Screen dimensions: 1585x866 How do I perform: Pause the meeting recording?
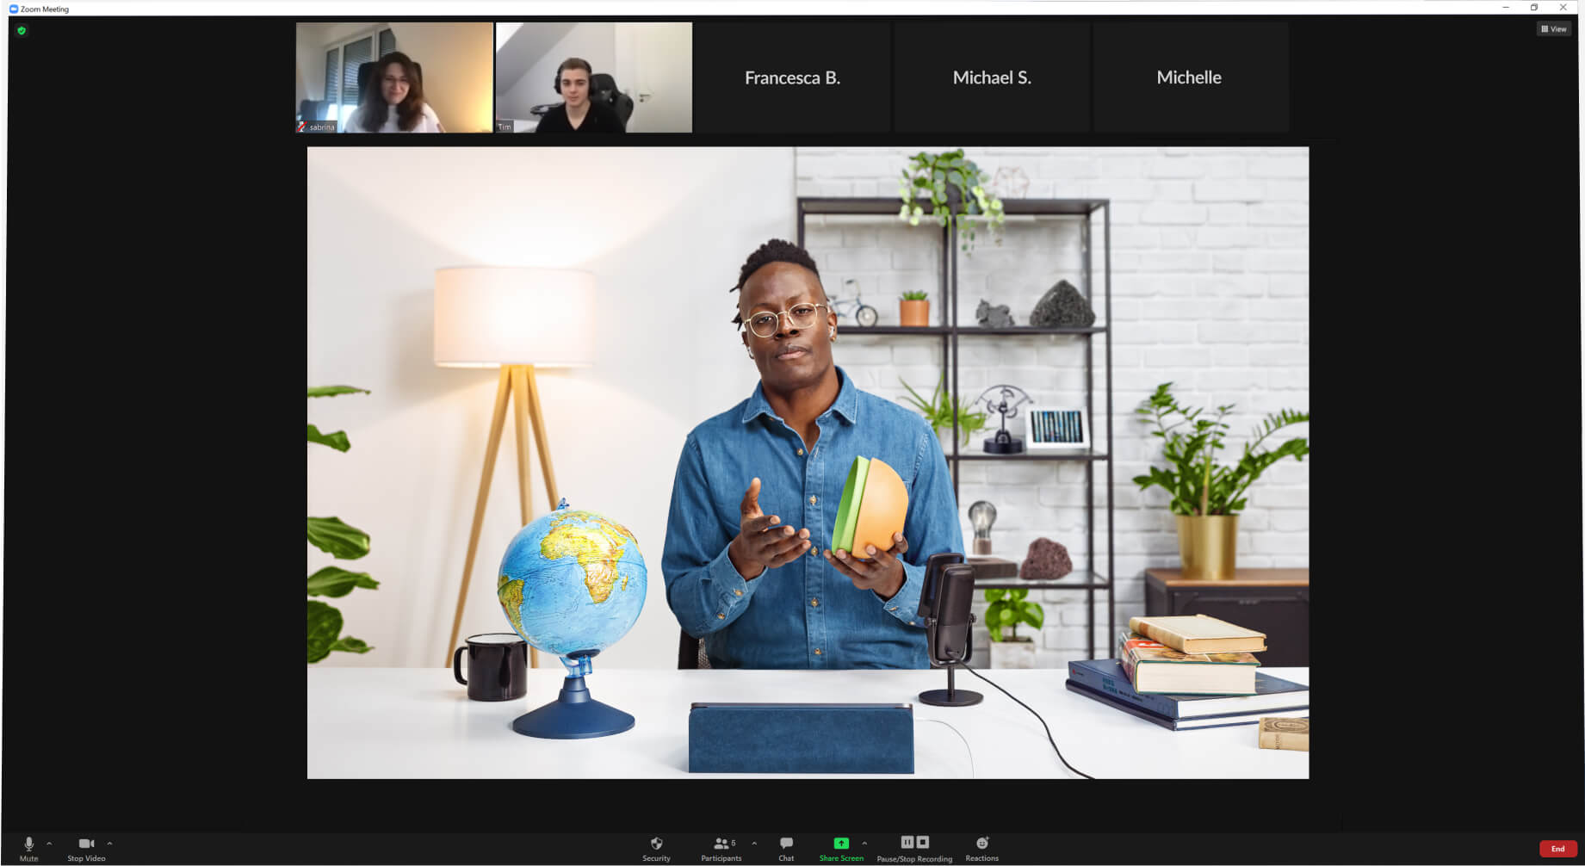tap(907, 842)
